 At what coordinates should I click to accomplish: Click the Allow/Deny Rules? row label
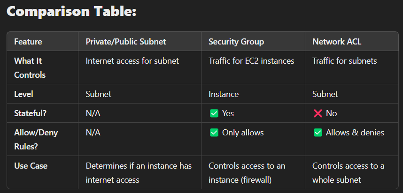pos(36,139)
